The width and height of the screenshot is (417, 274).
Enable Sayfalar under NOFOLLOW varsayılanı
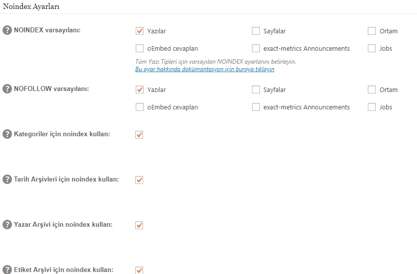click(x=256, y=90)
